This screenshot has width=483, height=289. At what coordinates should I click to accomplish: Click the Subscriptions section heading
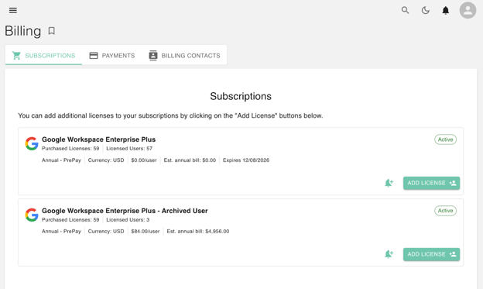(x=241, y=96)
